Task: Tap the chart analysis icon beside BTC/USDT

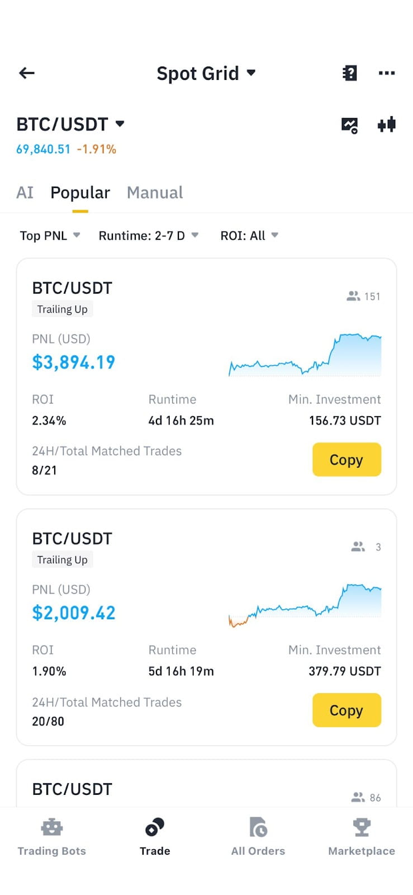Action: (349, 125)
